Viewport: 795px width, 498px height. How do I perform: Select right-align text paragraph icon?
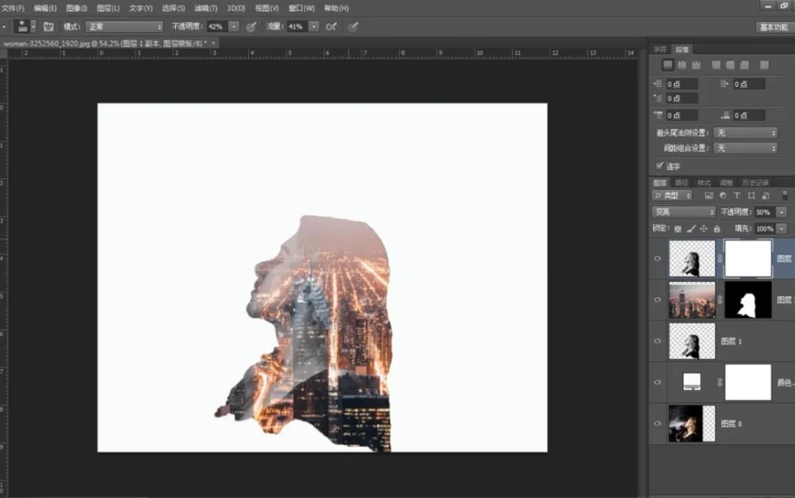(696, 65)
